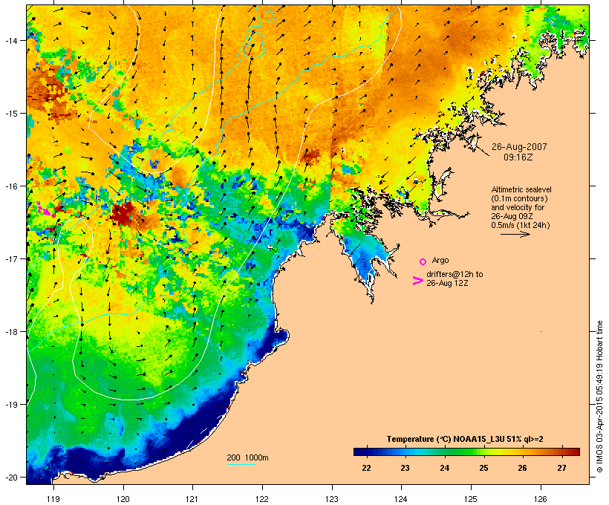Click longitude axis label 119
Viewport: 609px width, 505px height.
coord(53,499)
